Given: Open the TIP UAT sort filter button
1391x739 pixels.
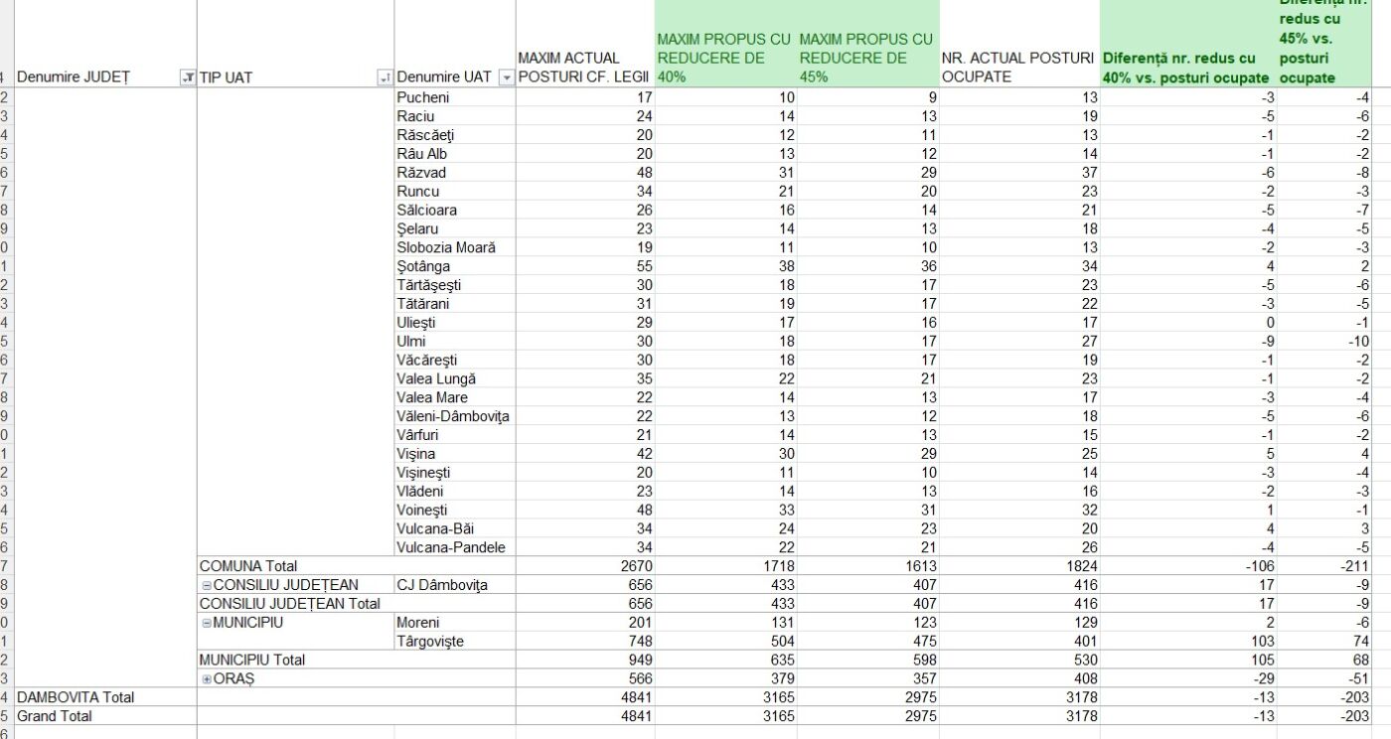Looking at the screenshot, I should click(386, 77).
